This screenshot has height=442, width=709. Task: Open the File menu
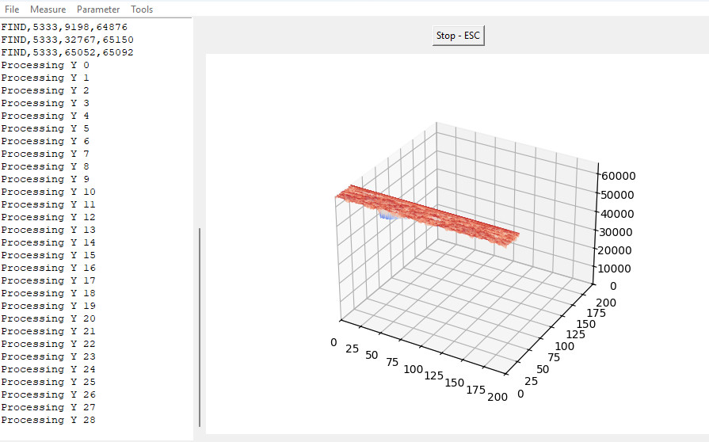click(12, 10)
